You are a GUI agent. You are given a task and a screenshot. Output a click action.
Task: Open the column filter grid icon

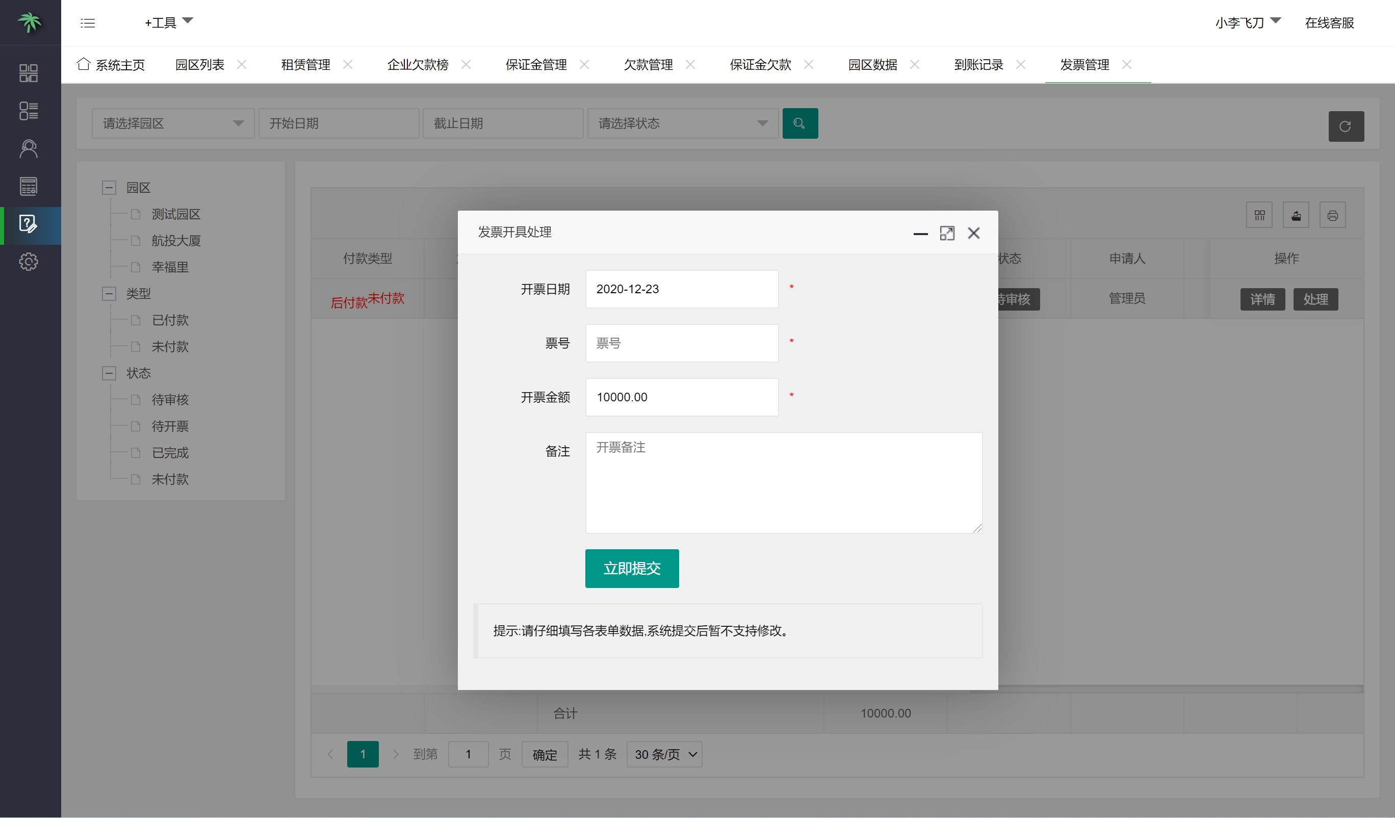point(1259,215)
